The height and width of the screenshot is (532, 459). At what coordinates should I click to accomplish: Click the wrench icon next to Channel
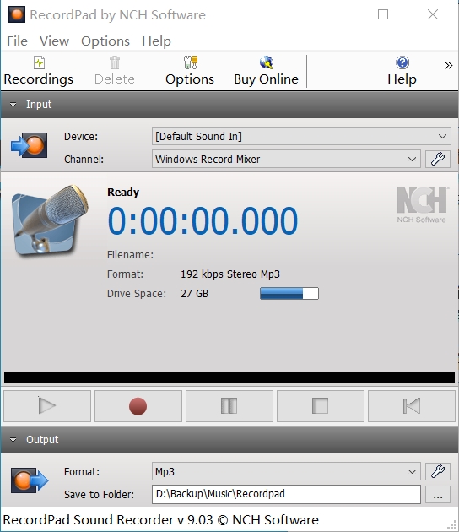[438, 159]
